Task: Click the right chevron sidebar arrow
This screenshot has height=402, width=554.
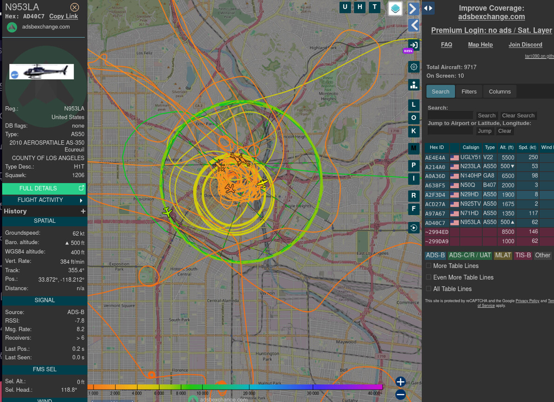Action: click(x=414, y=9)
